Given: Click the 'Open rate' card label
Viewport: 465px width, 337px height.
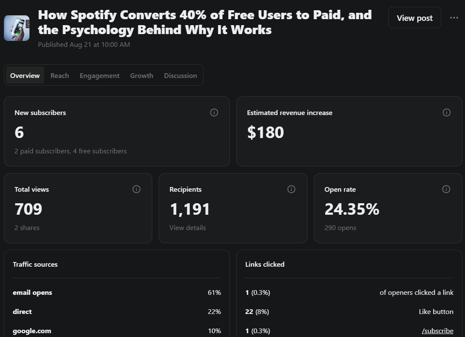Looking at the screenshot, I should point(340,189).
